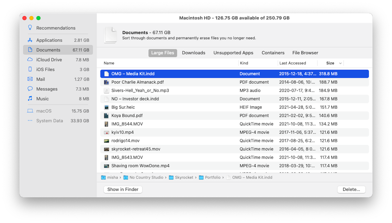Open Portfolio folder in path bar
392x223 pixels.
coord(213,177)
